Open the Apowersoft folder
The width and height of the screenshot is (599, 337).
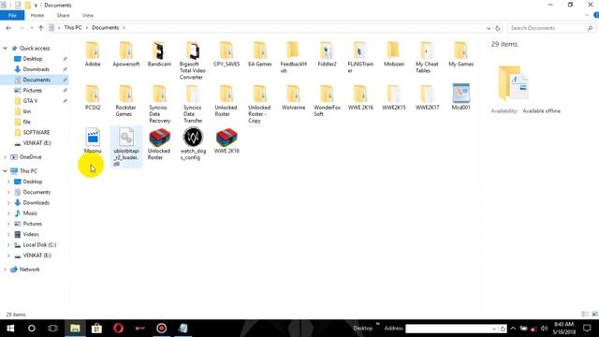(126, 54)
